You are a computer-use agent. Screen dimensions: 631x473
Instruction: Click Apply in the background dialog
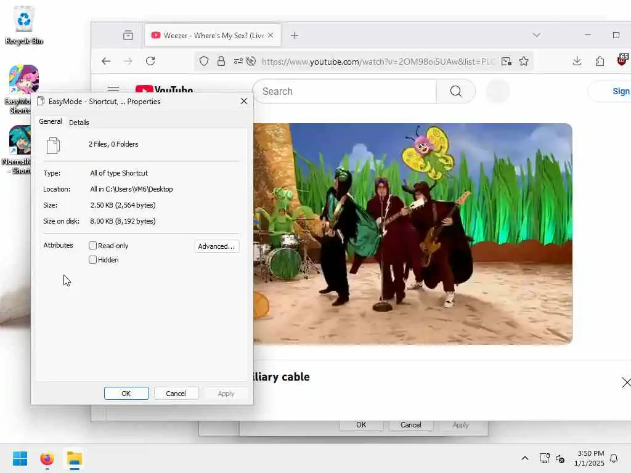click(460, 425)
